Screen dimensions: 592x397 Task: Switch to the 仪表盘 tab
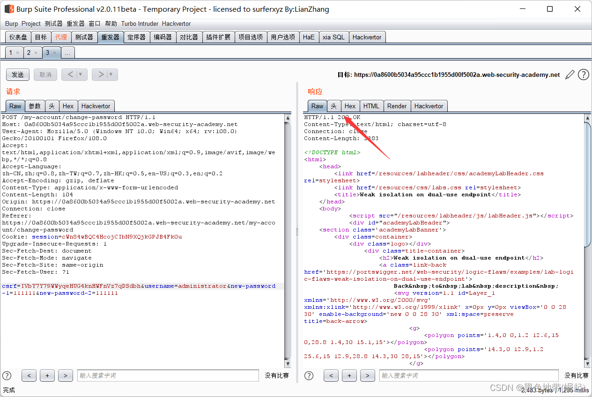point(18,37)
